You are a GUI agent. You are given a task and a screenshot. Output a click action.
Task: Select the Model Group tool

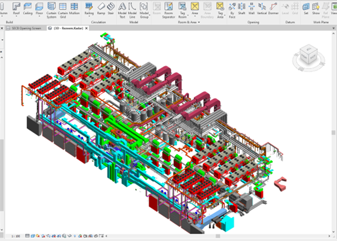click(144, 10)
